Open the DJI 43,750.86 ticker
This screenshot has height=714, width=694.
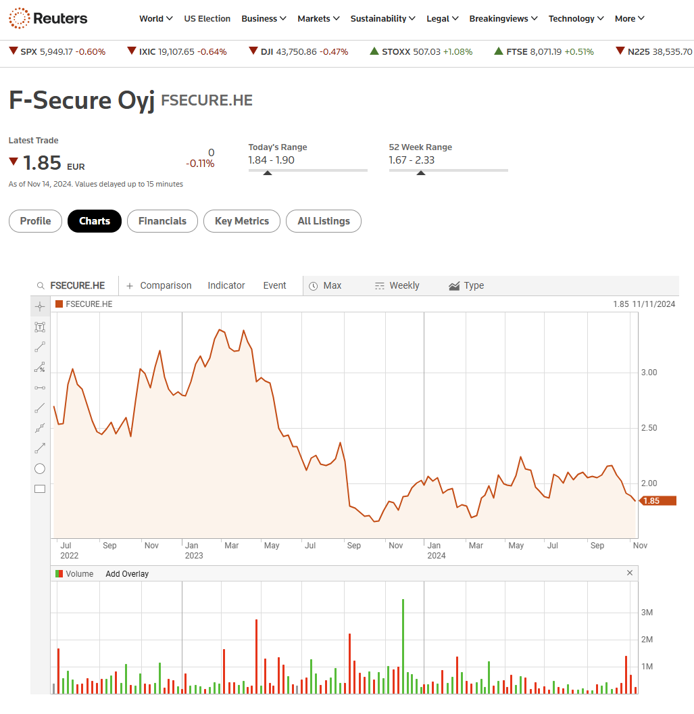tap(299, 51)
